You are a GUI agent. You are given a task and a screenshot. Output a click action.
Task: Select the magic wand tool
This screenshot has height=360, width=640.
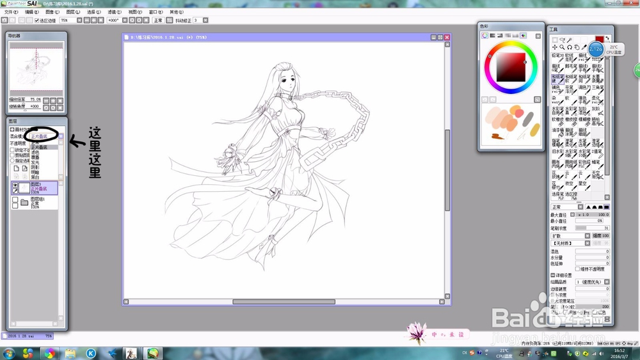coord(570,40)
